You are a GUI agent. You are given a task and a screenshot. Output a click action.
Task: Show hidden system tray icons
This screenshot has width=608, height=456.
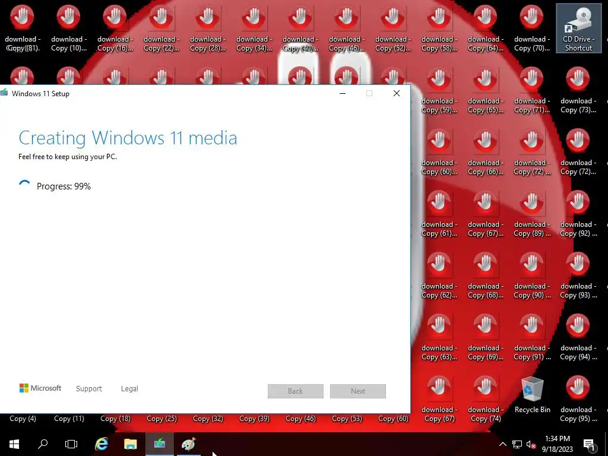pos(502,444)
